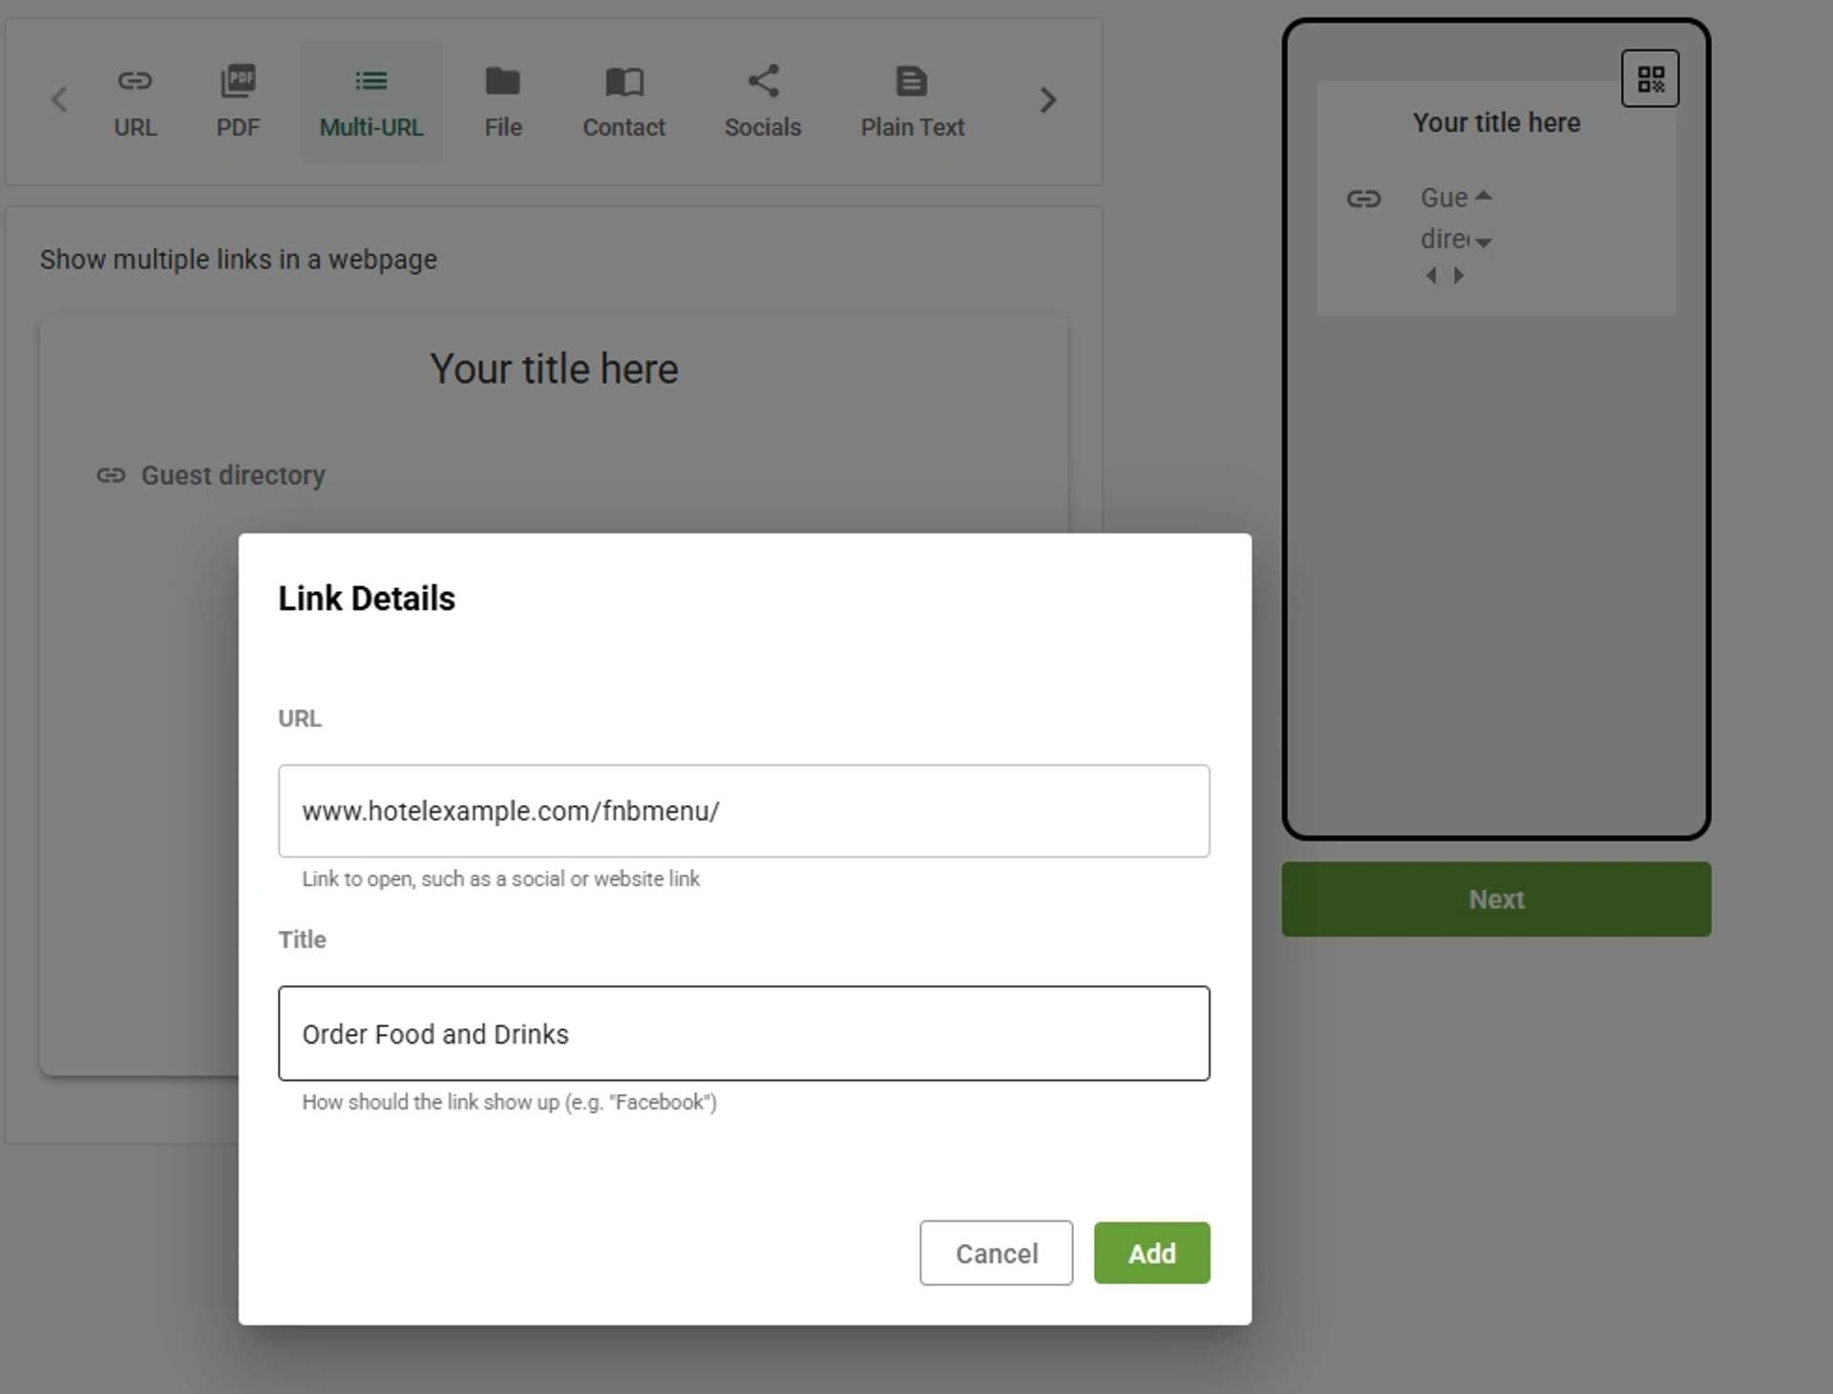Viewport: 1833px width, 1394px height.
Task: Click the link icon in phone preview
Action: coord(1363,199)
